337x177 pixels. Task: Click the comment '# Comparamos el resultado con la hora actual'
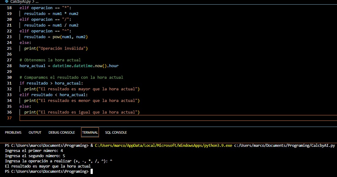71,77
